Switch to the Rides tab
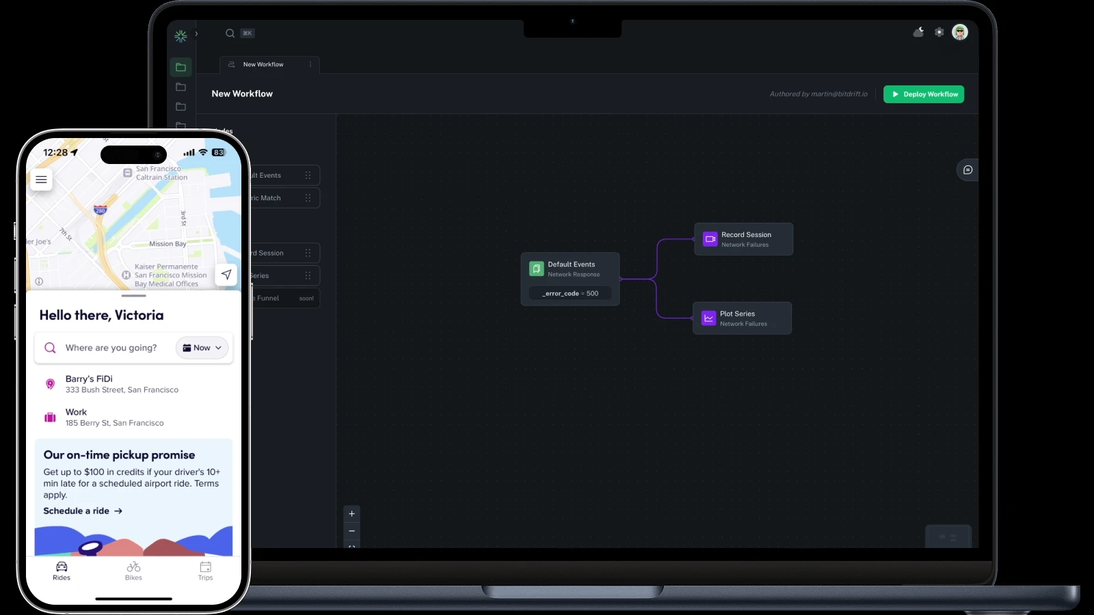This screenshot has width=1094, height=615. pyautogui.click(x=62, y=571)
